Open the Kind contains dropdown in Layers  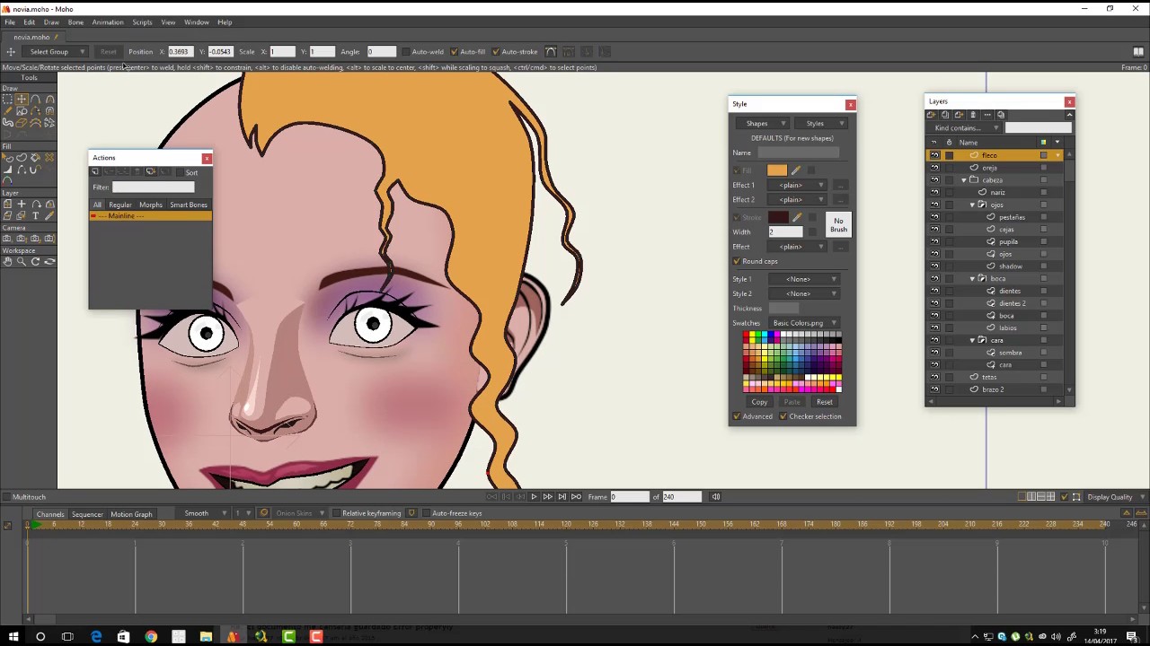click(x=966, y=128)
